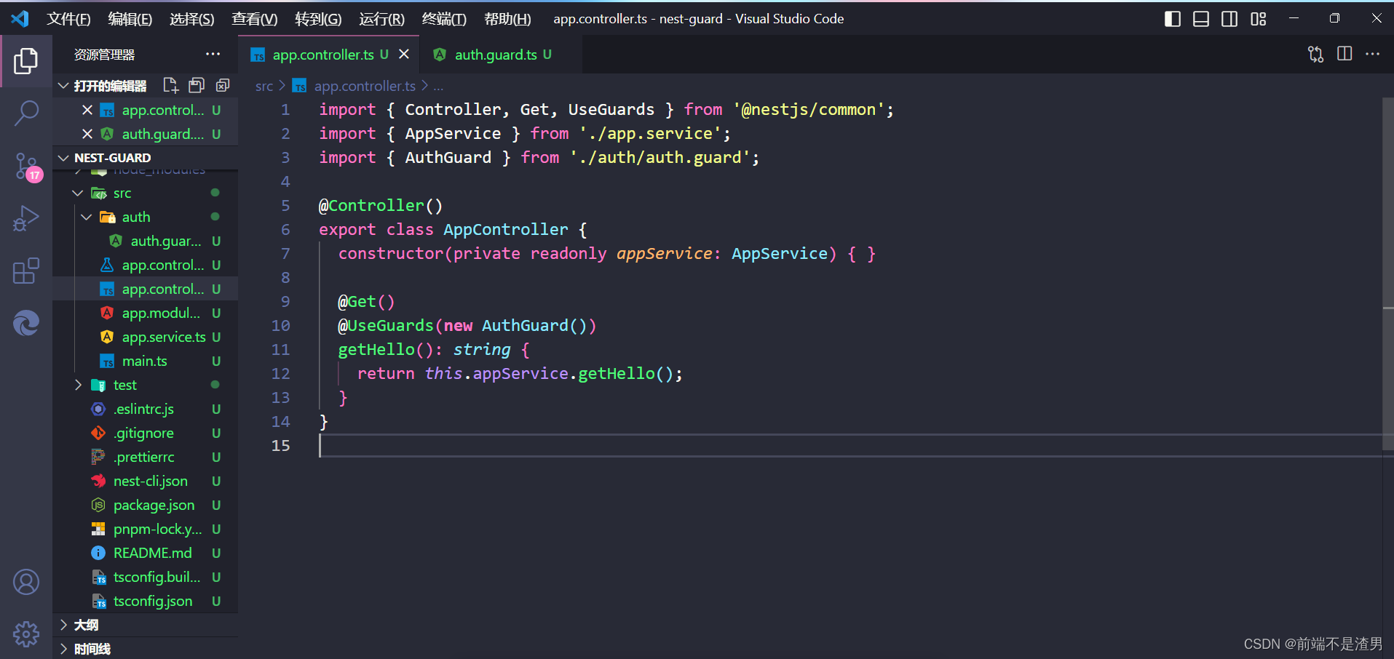This screenshot has width=1394, height=659.
Task: Expand the 大纲 outline section
Action: point(146,625)
